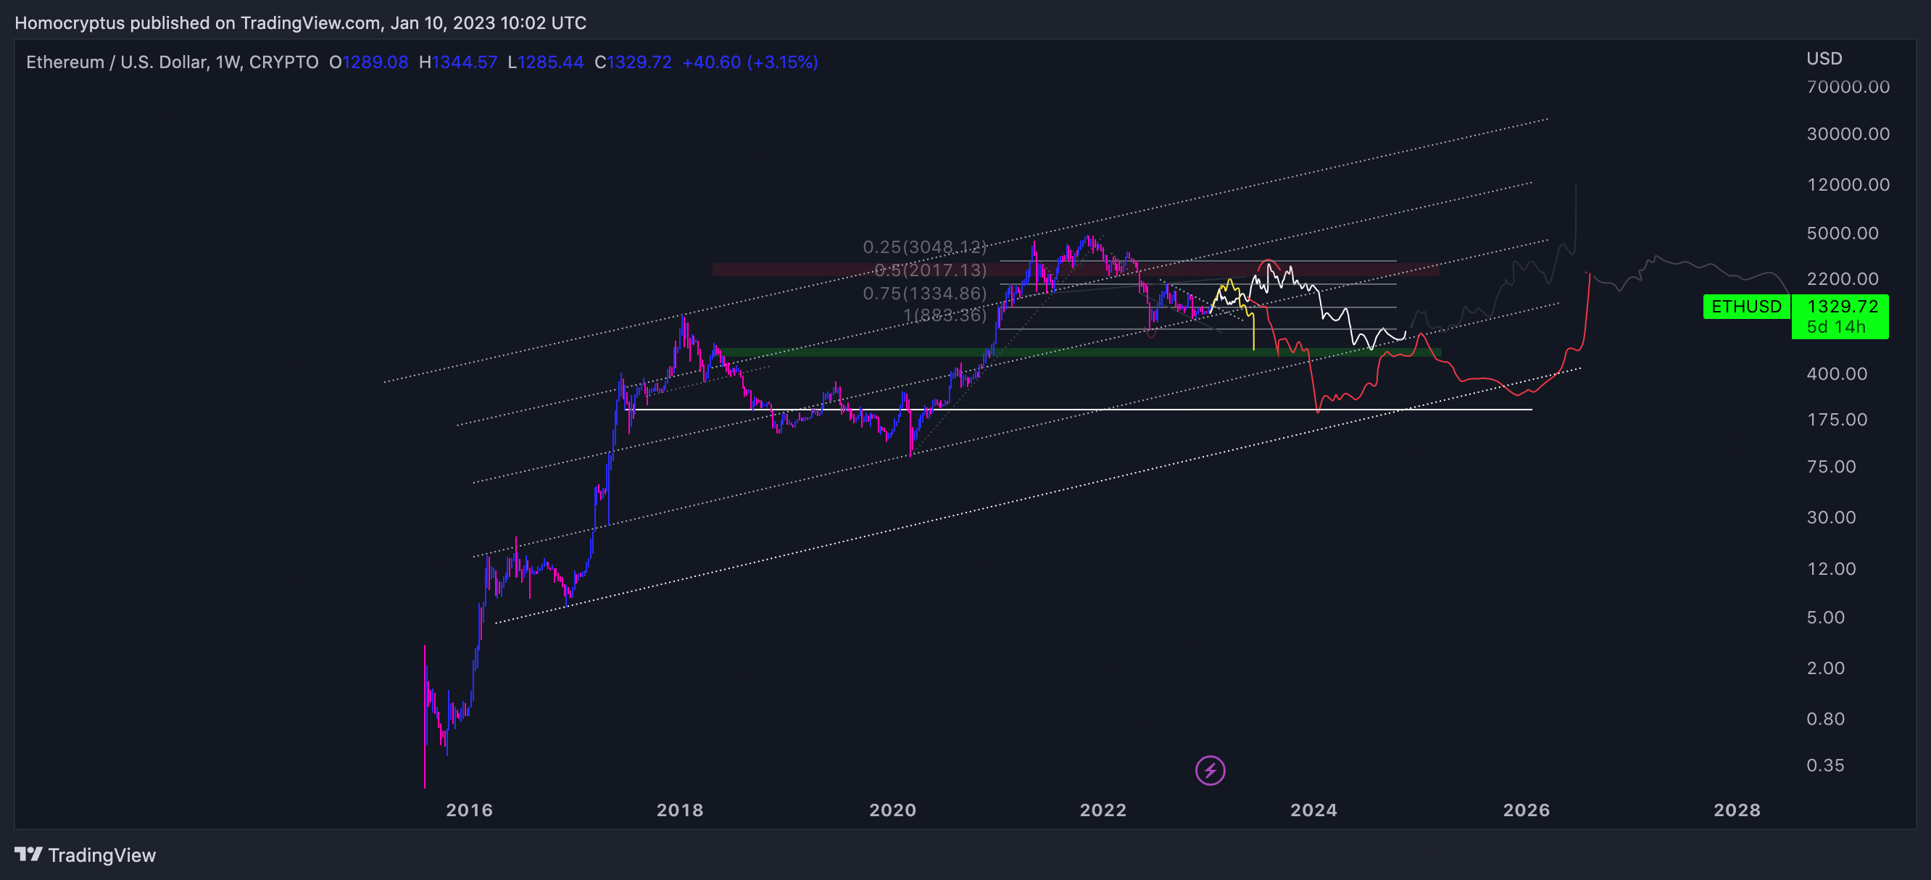Click the 1(883.36) Fibonacci level label
The width and height of the screenshot is (1931, 880).
click(944, 315)
